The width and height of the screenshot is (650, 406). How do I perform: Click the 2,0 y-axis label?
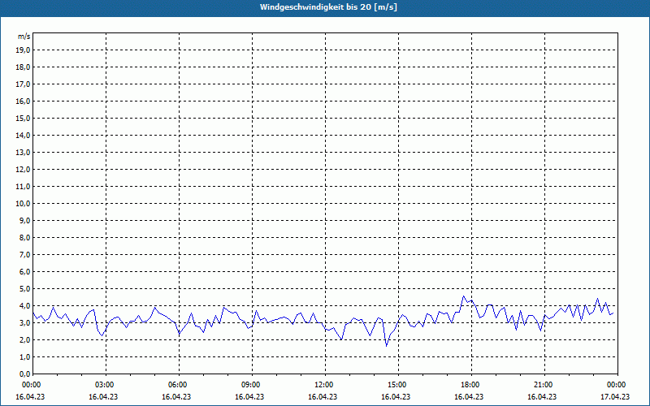(24, 339)
